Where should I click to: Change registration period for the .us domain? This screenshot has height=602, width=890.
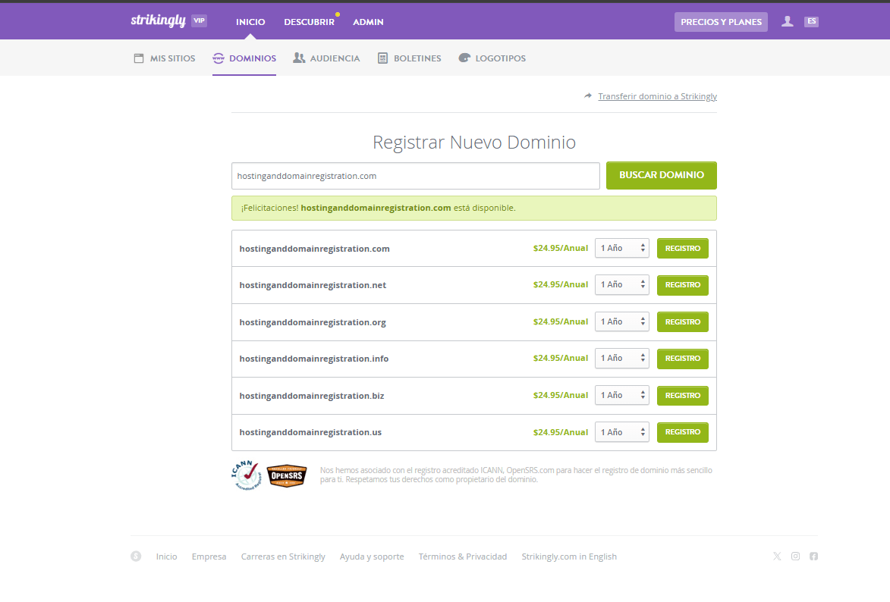point(621,431)
